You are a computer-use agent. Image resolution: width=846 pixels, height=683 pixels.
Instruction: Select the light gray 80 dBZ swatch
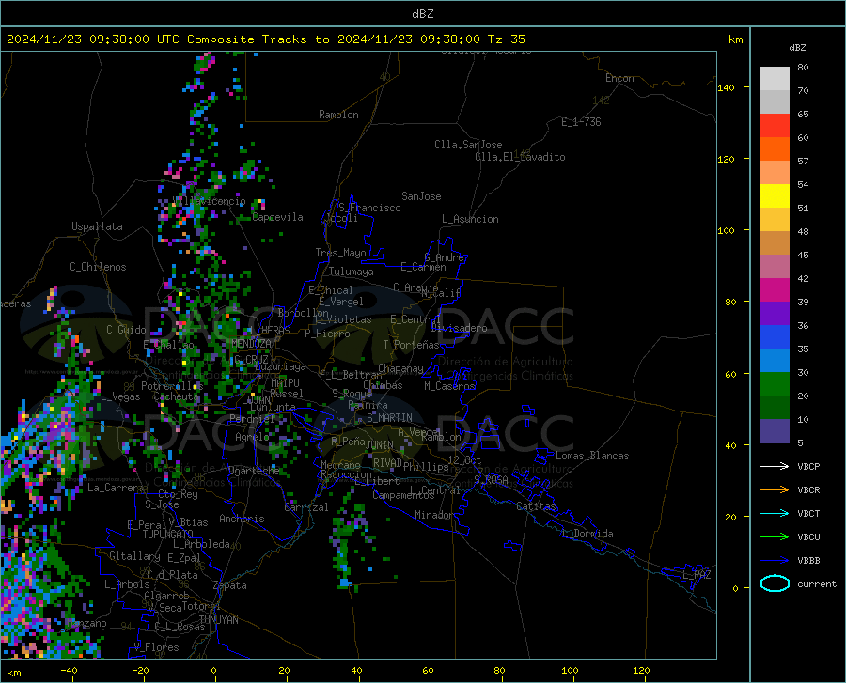775,79
